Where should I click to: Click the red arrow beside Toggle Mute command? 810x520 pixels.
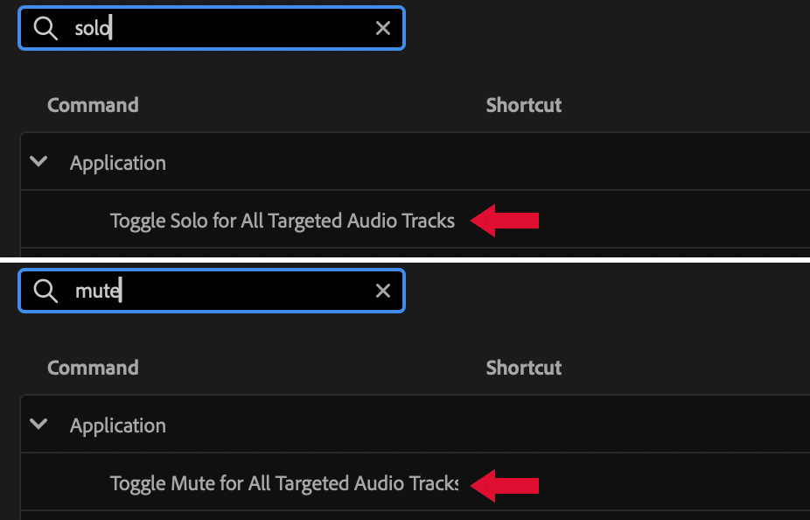pos(505,483)
